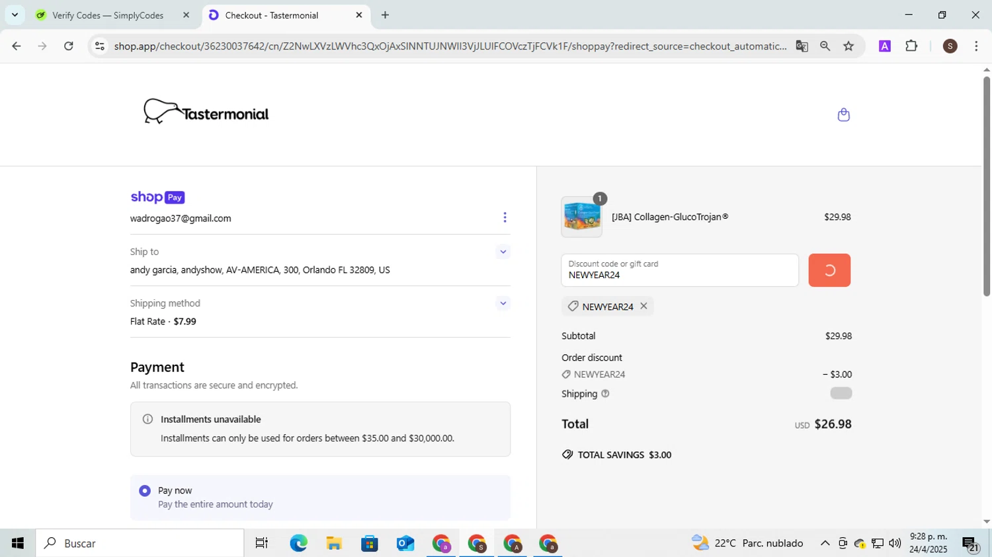Screen dimensions: 992x557
Task: Click the Apply discount loading button
Action: coord(829,270)
